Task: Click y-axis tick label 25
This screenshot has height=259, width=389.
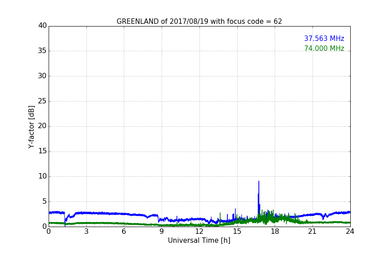Action: click(42, 101)
